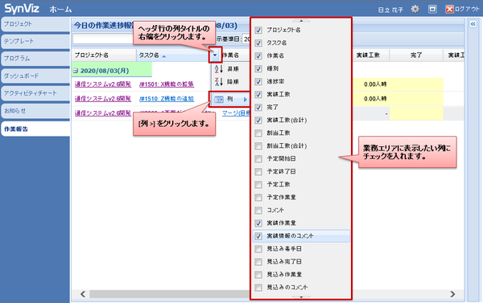
Task: Check the 割当工数 column checkbox
Action: 258,133
